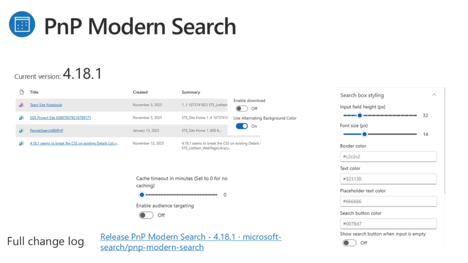The image size is (468, 263).
Task: Enable audience targeting toggle
Action: (x=146, y=215)
